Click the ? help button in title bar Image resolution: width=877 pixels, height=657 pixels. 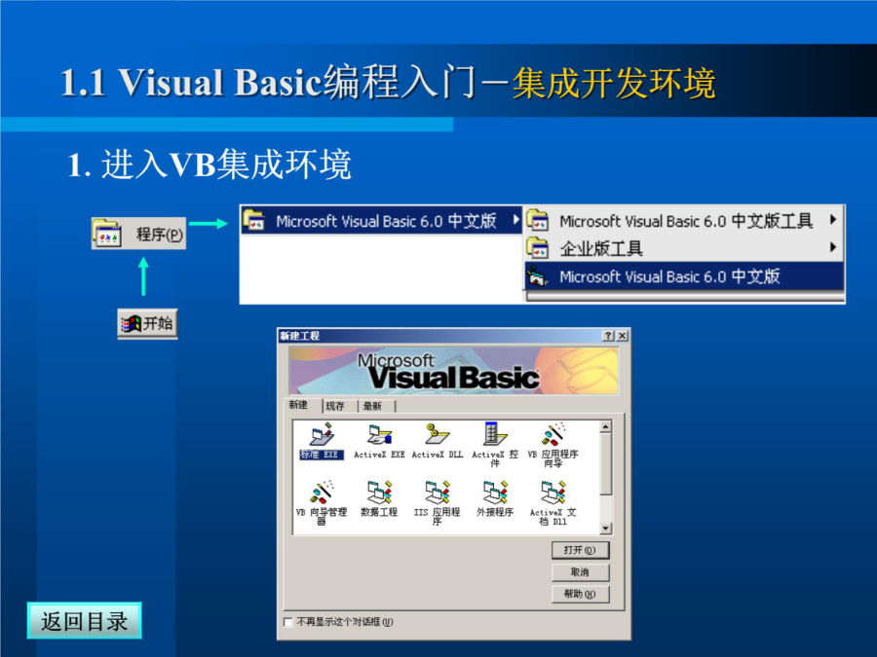(x=608, y=336)
